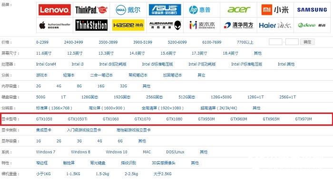
Task: Choose the 麦本本 Maibenben brand logo
Action: coord(202,25)
